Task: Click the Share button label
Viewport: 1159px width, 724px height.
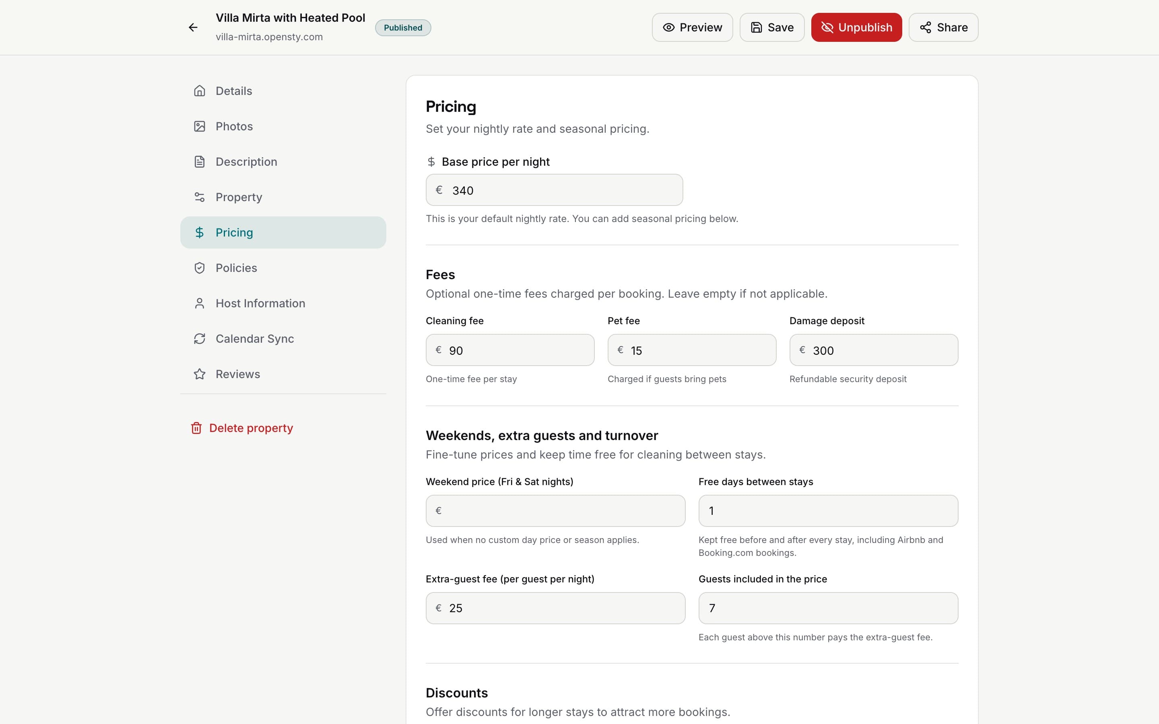Action: pyautogui.click(x=952, y=27)
